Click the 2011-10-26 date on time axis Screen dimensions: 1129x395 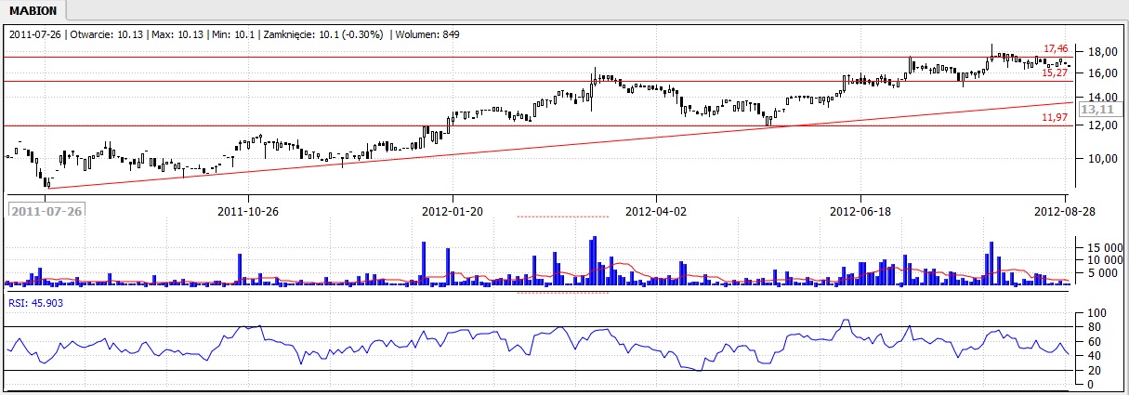point(248,211)
